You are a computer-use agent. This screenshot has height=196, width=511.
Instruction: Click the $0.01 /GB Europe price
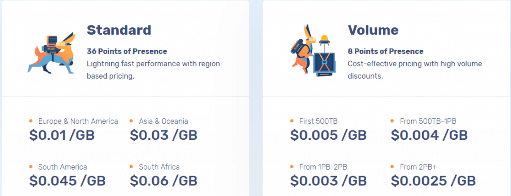pos(62,135)
